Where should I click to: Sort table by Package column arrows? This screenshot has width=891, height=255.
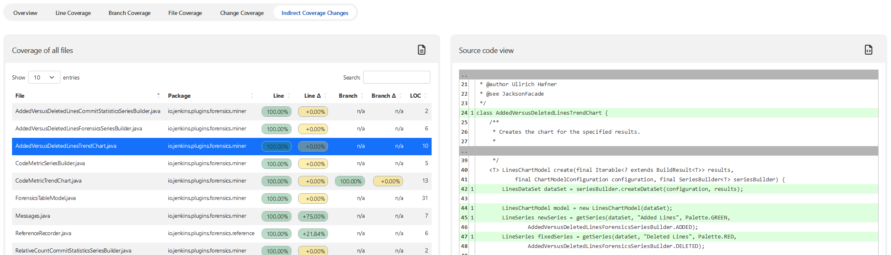point(252,96)
